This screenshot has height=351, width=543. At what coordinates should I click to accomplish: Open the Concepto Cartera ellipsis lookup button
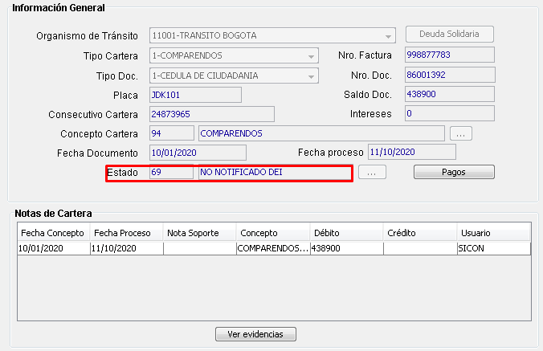pyautogui.click(x=460, y=133)
